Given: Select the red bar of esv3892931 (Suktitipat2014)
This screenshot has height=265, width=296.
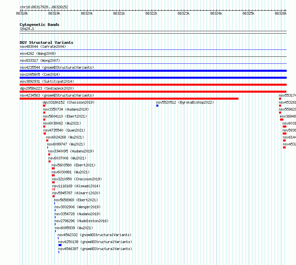Looking at the screenshot, I should pos(153,85).
